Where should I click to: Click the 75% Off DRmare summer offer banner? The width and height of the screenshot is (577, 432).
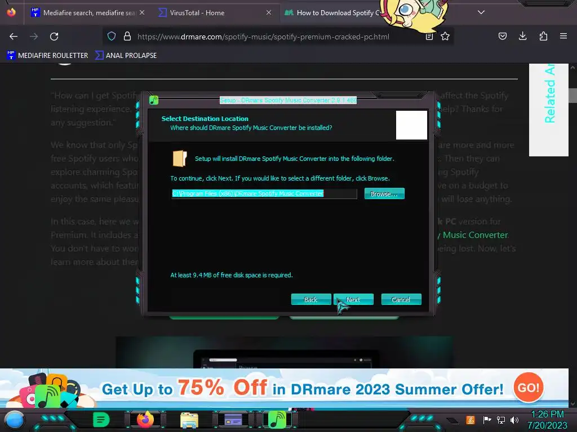tap(284, 388)
